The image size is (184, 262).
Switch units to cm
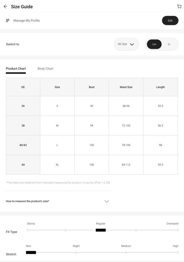(x=154, y=44)
